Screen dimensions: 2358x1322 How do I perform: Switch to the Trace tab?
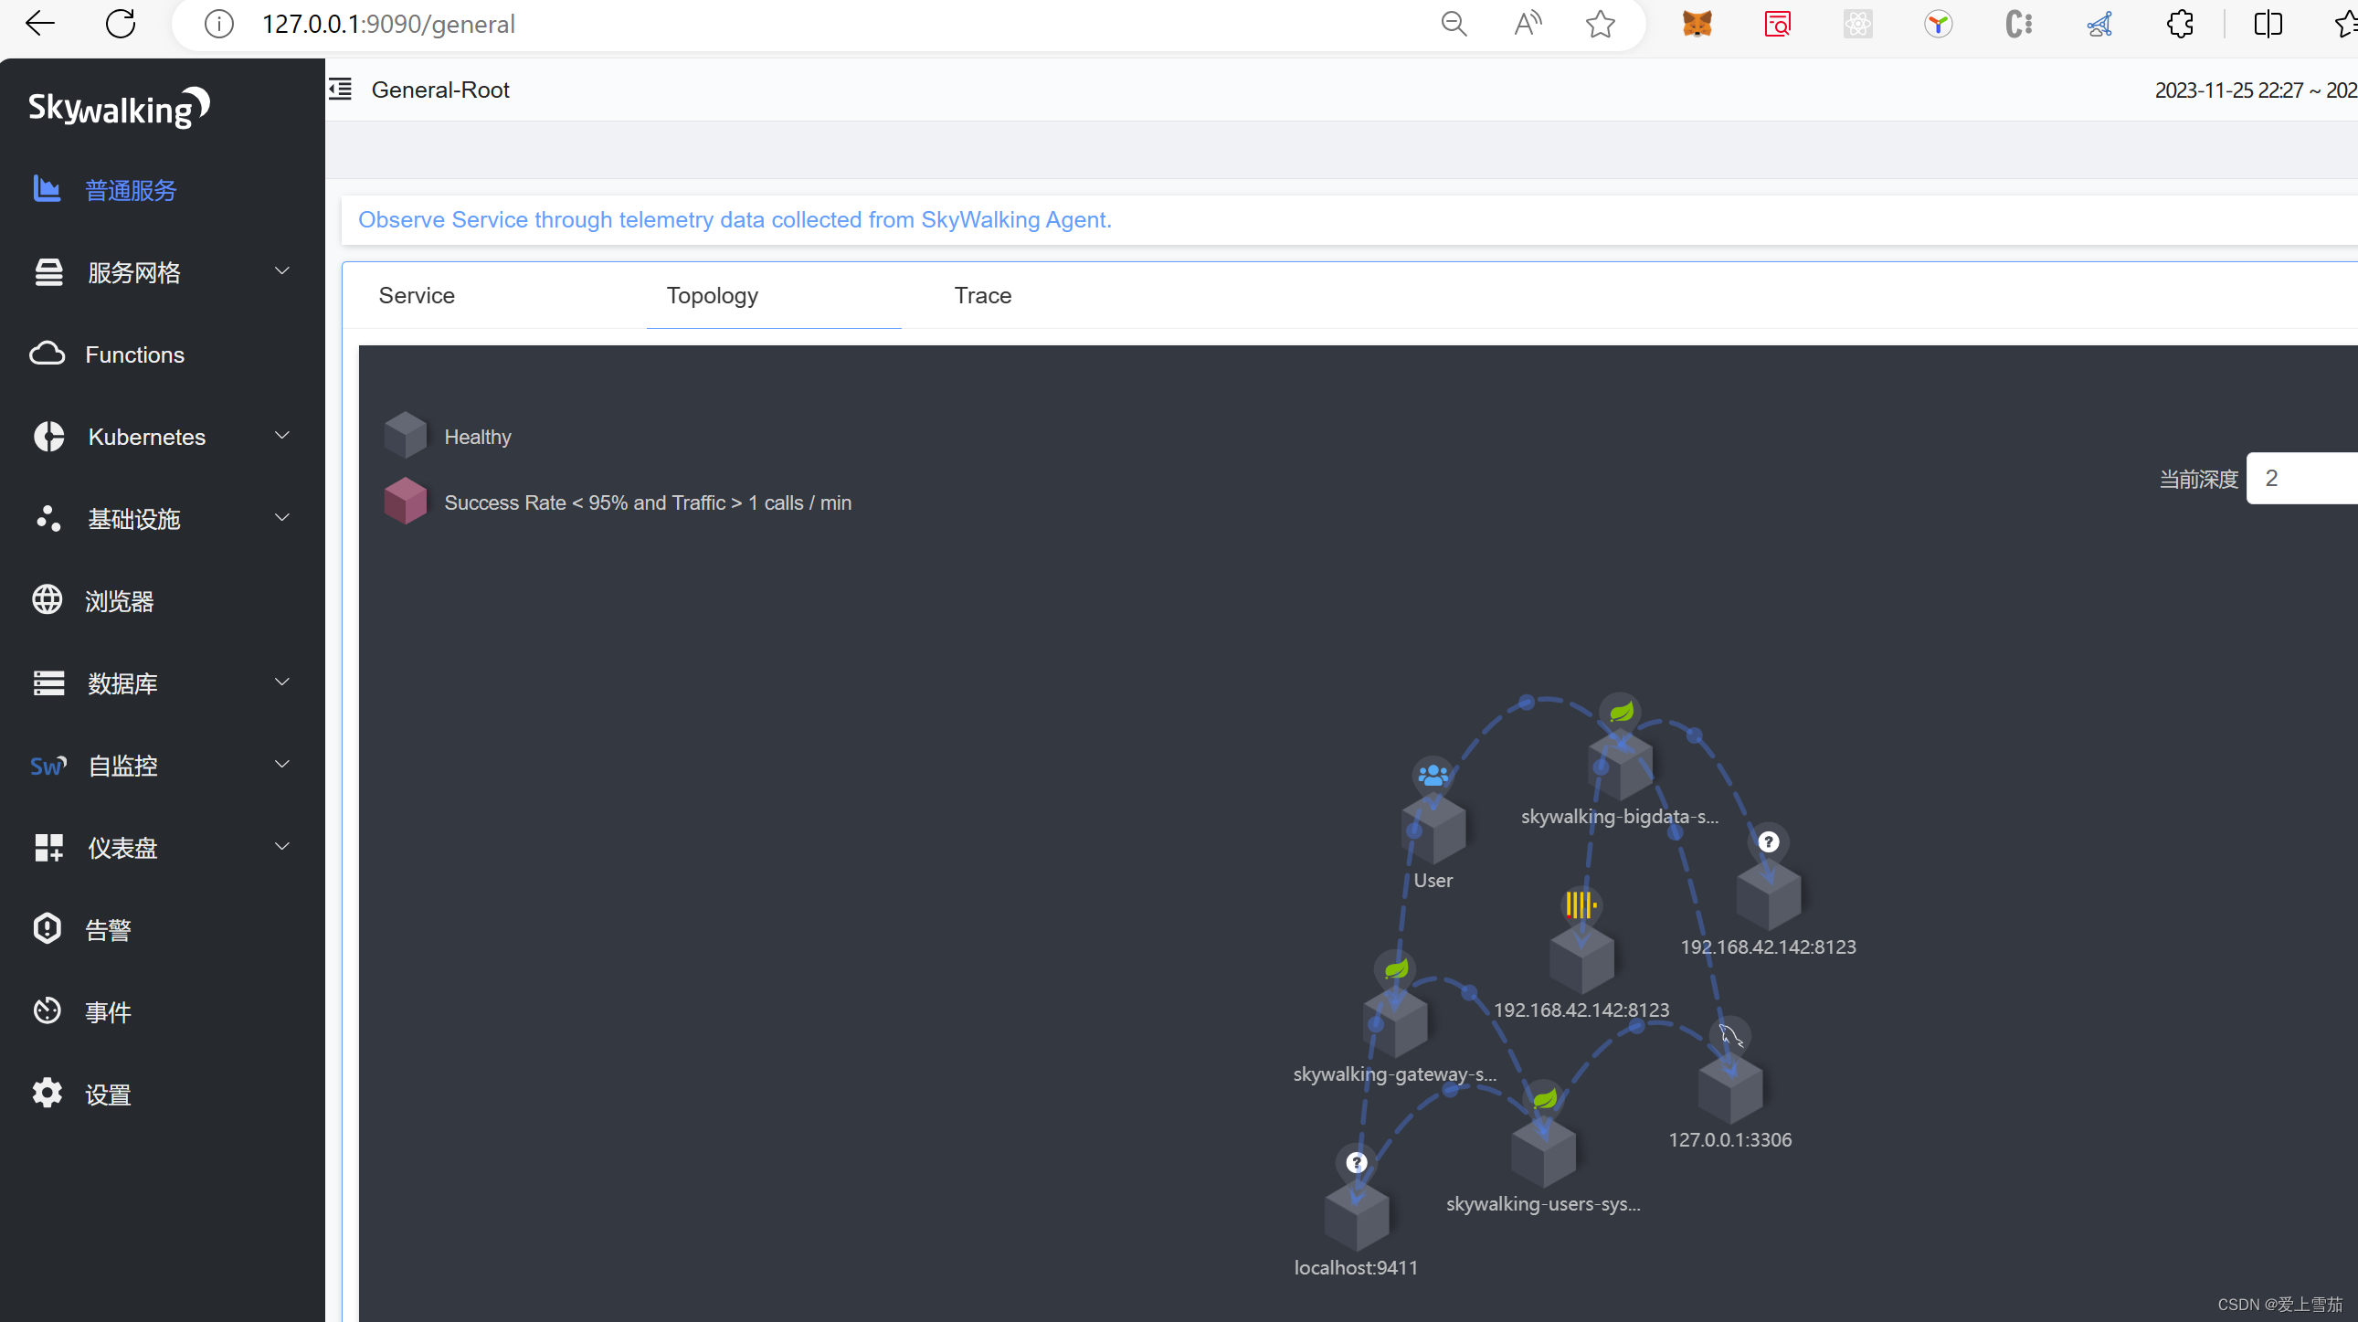pos(982,295)
